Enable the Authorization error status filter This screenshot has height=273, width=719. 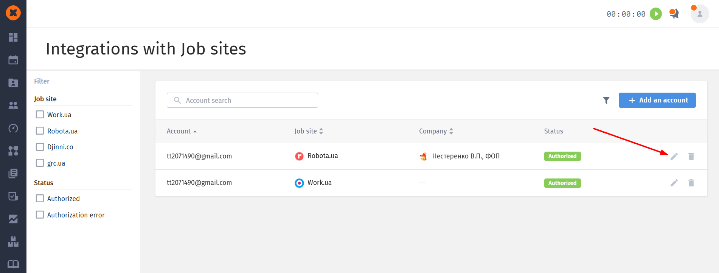(x=40, y=215)
